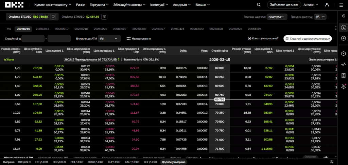Click the pulse activity icon in sidebar
This screenshot has height=165, width=348.
[x=343, y=65]
